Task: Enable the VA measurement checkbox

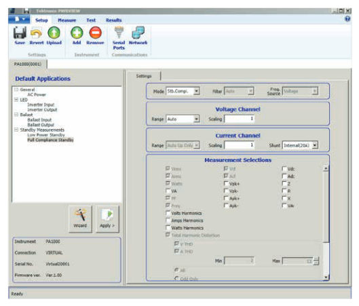Action: click(168, 191)
